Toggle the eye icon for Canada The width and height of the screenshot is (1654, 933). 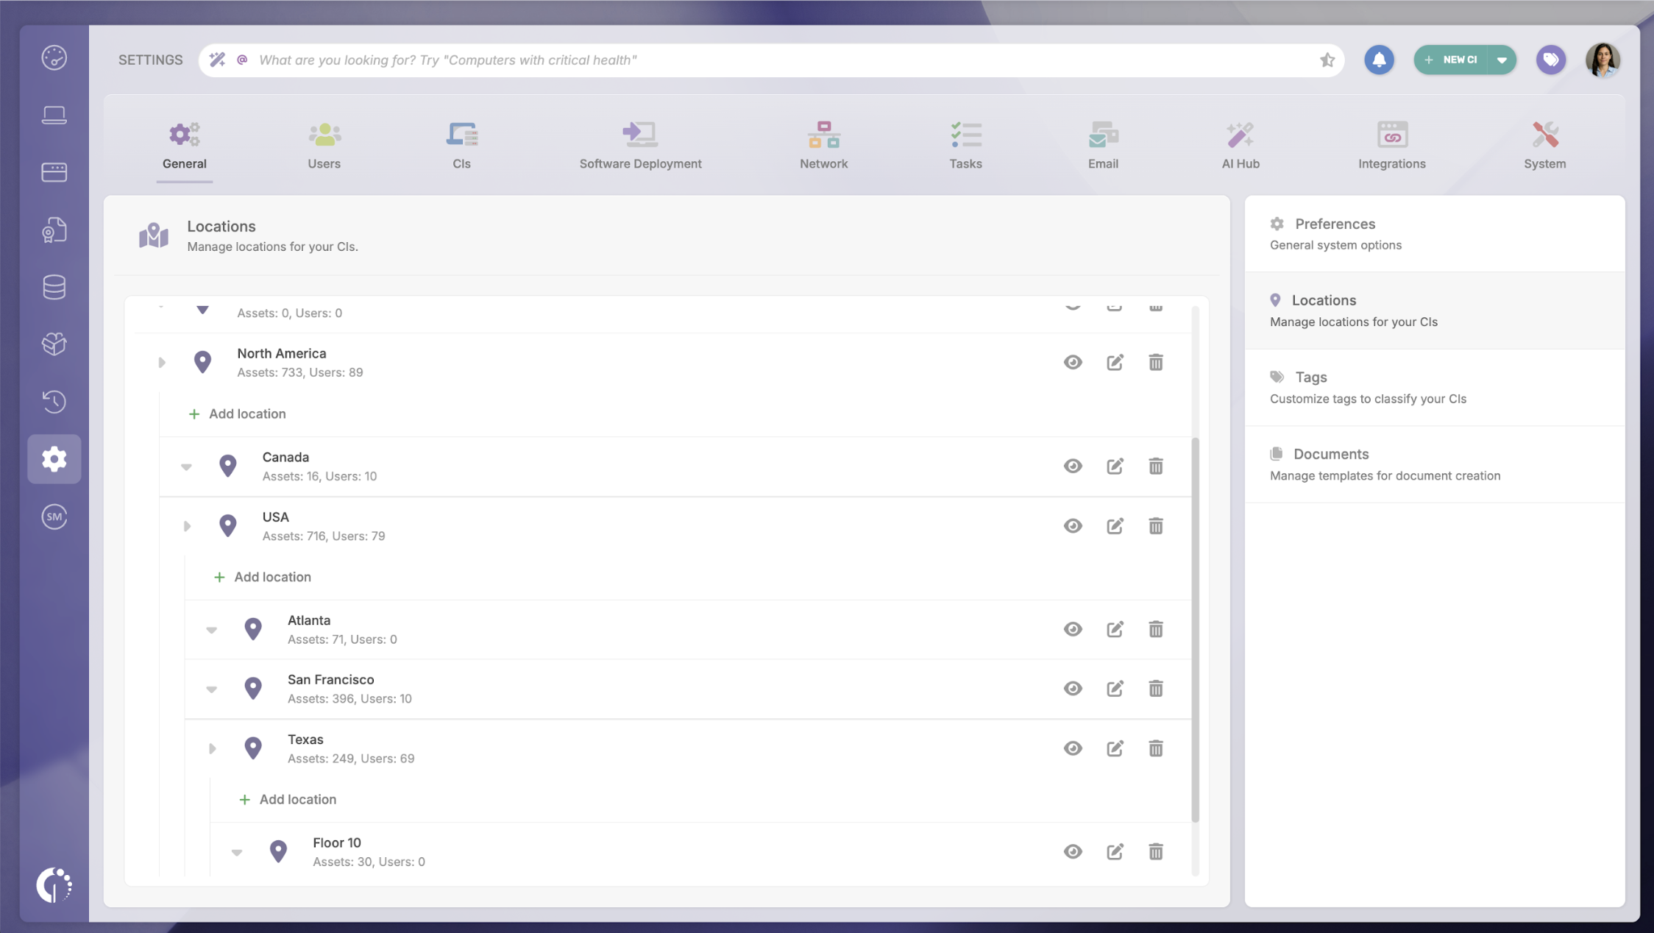(1073, 466)
